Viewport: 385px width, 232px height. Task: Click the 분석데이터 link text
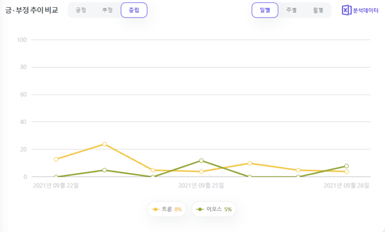click(366, 10)
